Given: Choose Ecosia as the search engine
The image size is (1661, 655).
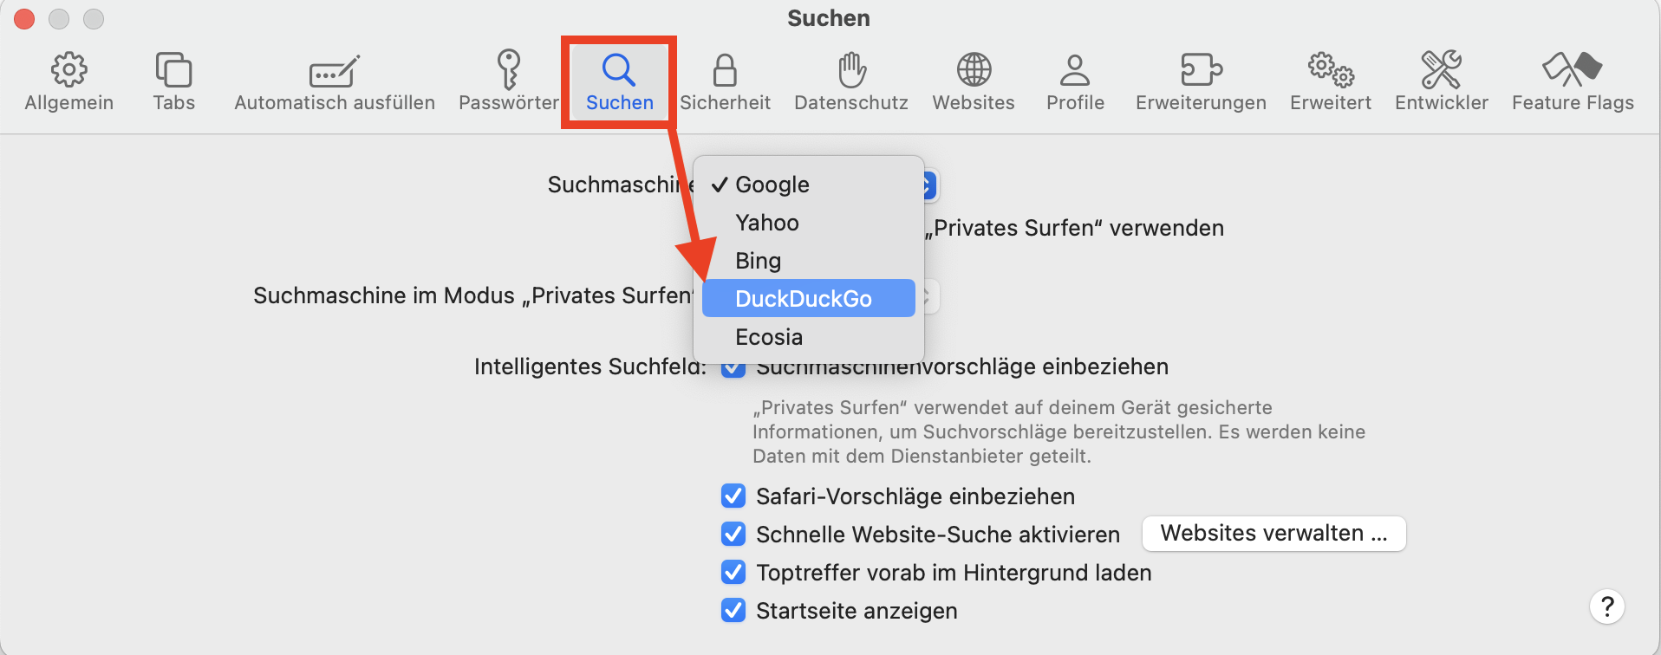Looking at the screenshot, I should click(x=769, y=337).
